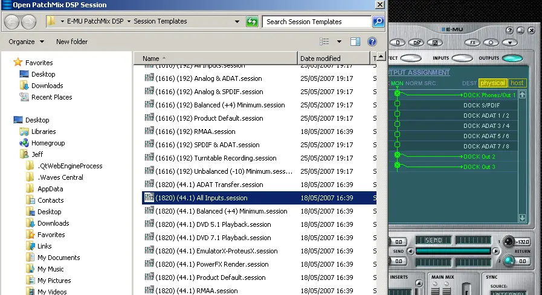542x295 pixels.
Task: Sort files by the Name column header
Action: coord(215,59)
